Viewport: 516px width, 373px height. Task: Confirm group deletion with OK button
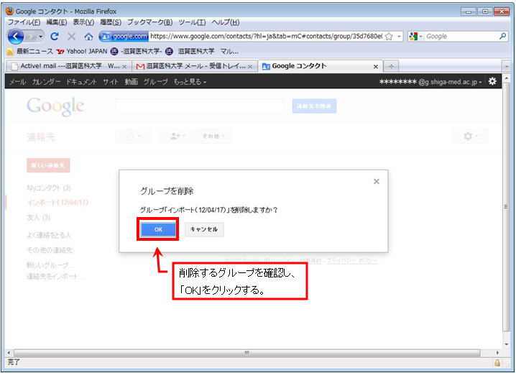point(158,229)
